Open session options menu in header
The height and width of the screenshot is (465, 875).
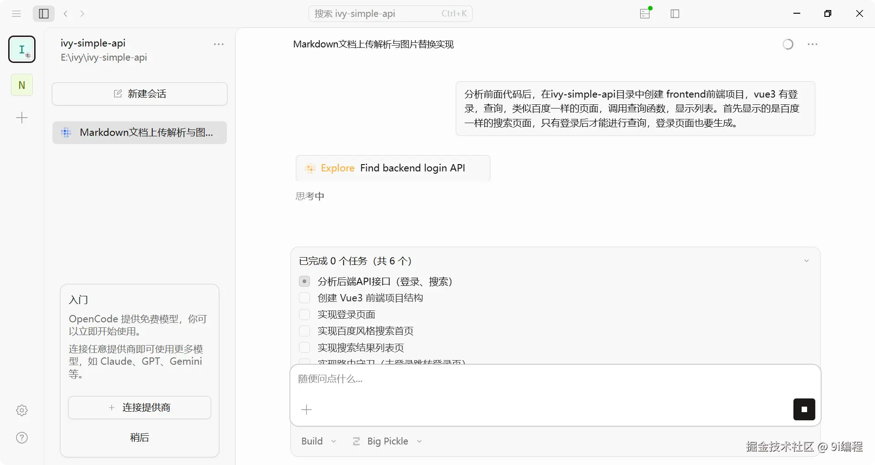click(x=813, y=44)
